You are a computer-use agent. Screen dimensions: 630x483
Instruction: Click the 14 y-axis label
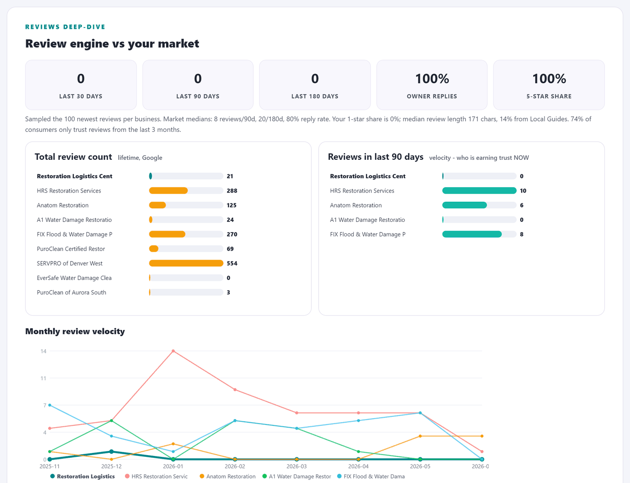coord(43,351)
